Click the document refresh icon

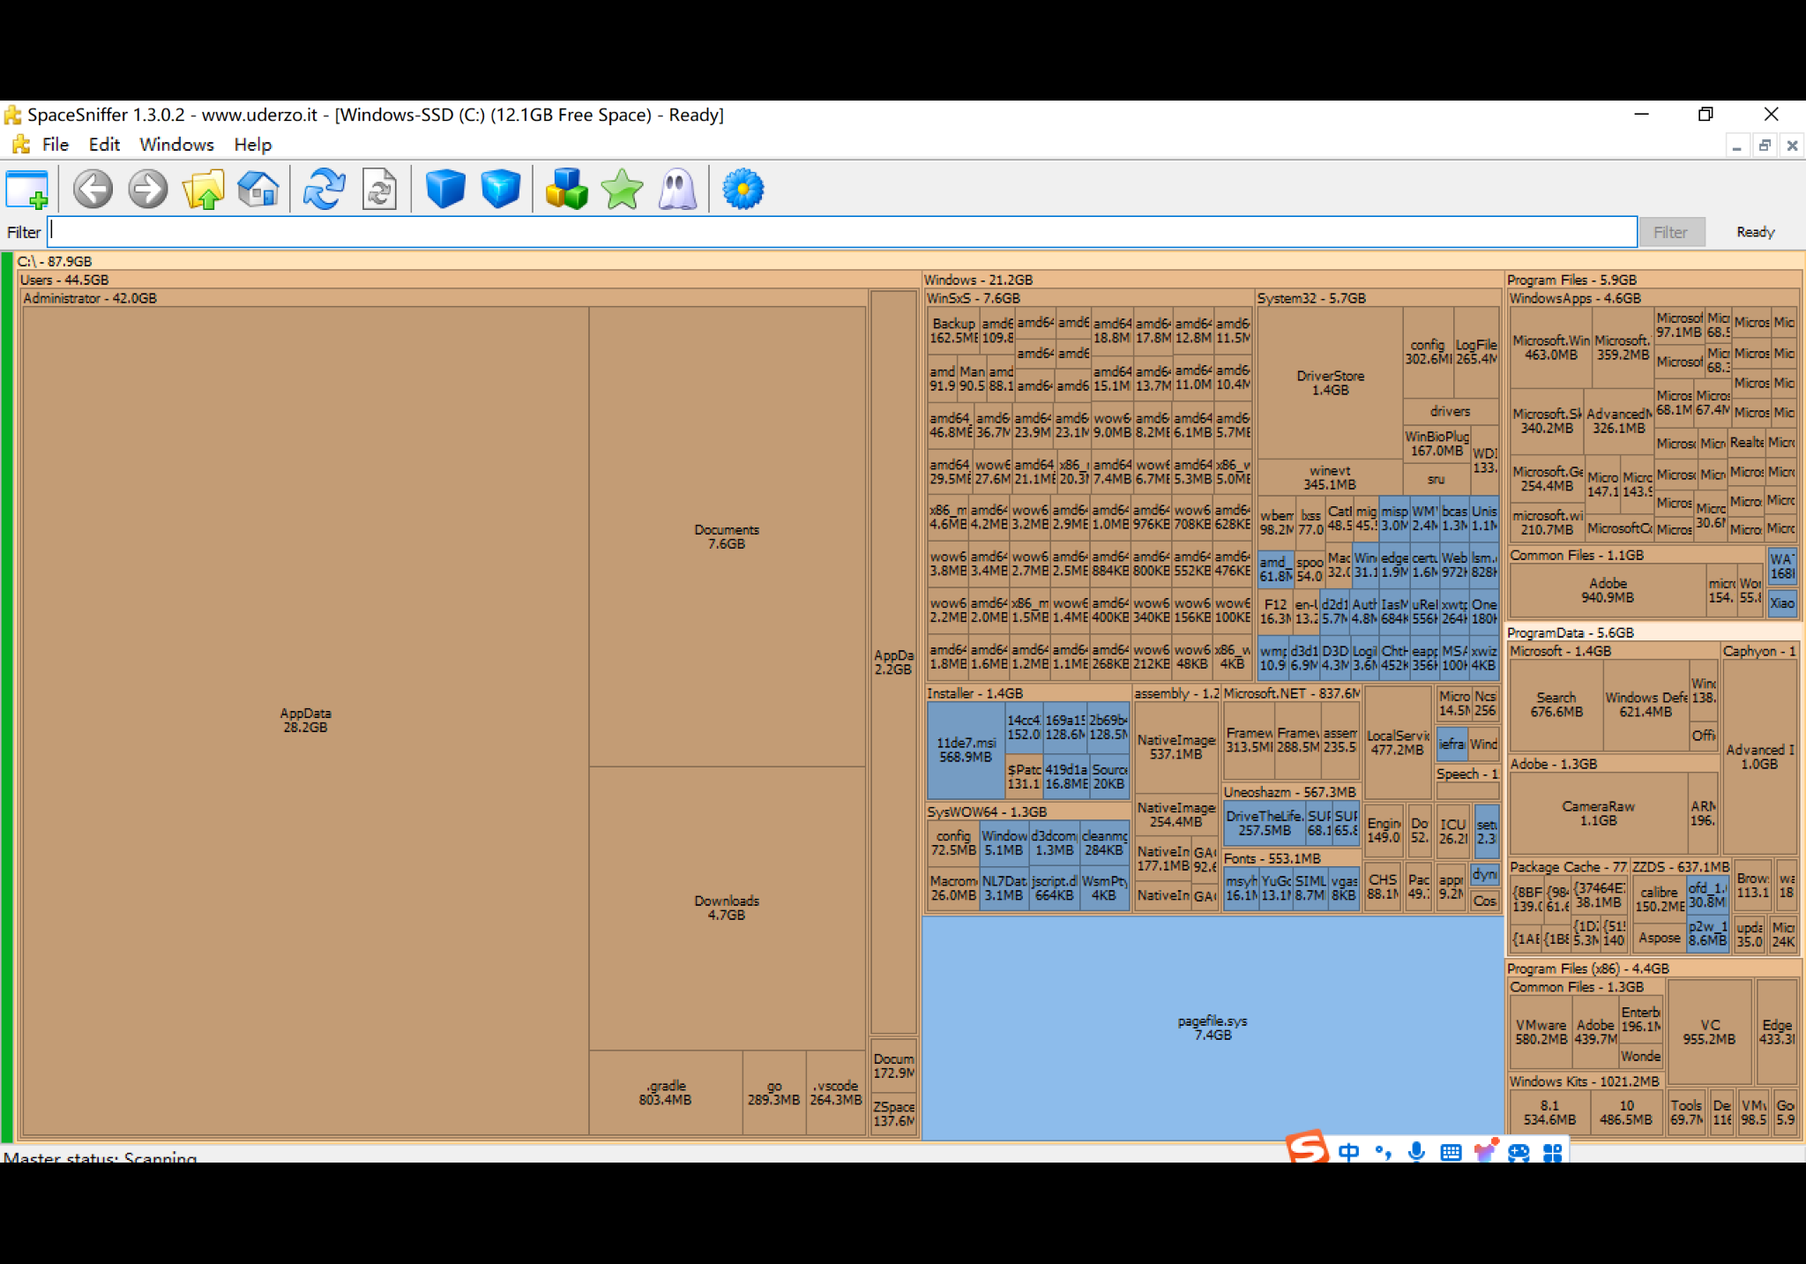(x=379, y=189)
